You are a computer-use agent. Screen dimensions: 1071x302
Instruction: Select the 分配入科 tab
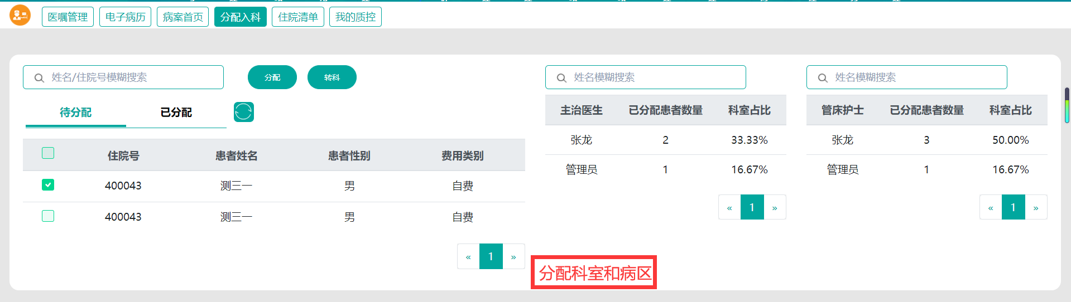pyautogui.click(x=240, y=17)
